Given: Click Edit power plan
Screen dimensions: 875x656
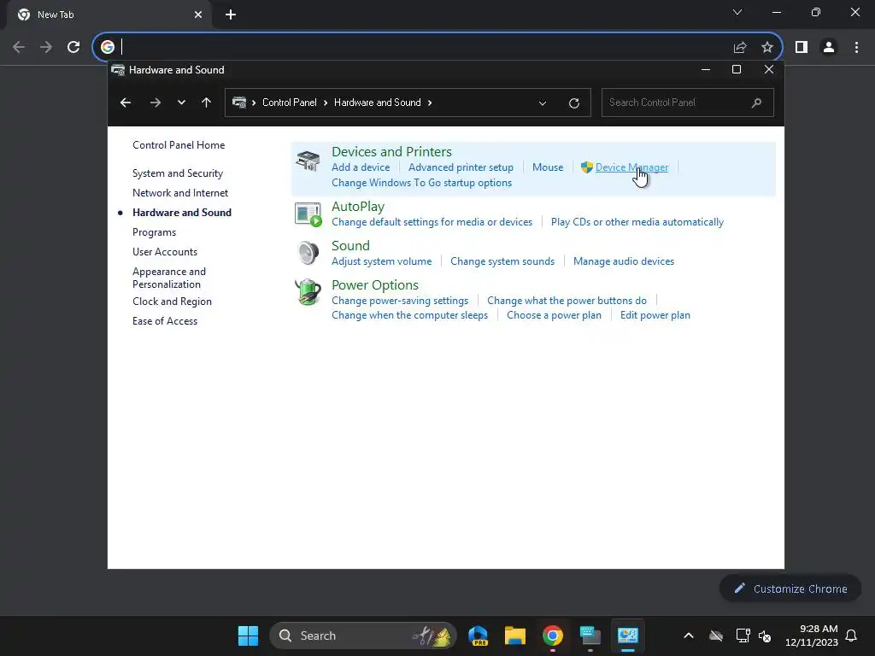Looking at the screenshot, I should [655, 315].
